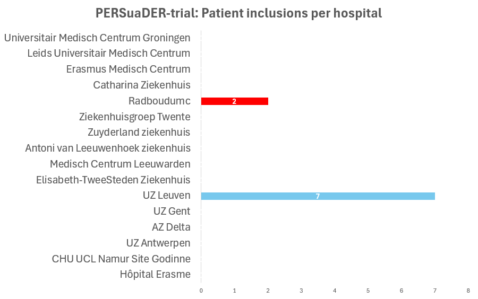The height and width of the screenshot is (299, 478).
Task: Select the CHU UCL Namur Site Godinne label
Action: [x=121, y=259]
